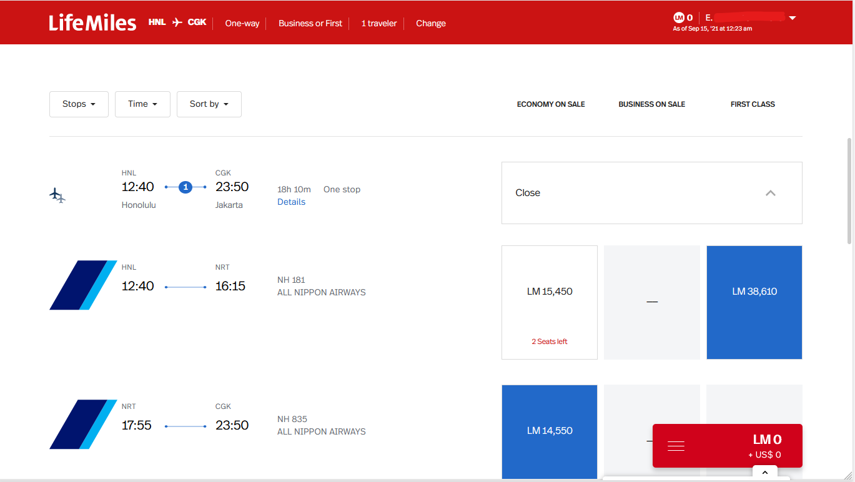Click Business or First cabin in header
The height and width of the screenshot is (482, 855).
[310, 23]
